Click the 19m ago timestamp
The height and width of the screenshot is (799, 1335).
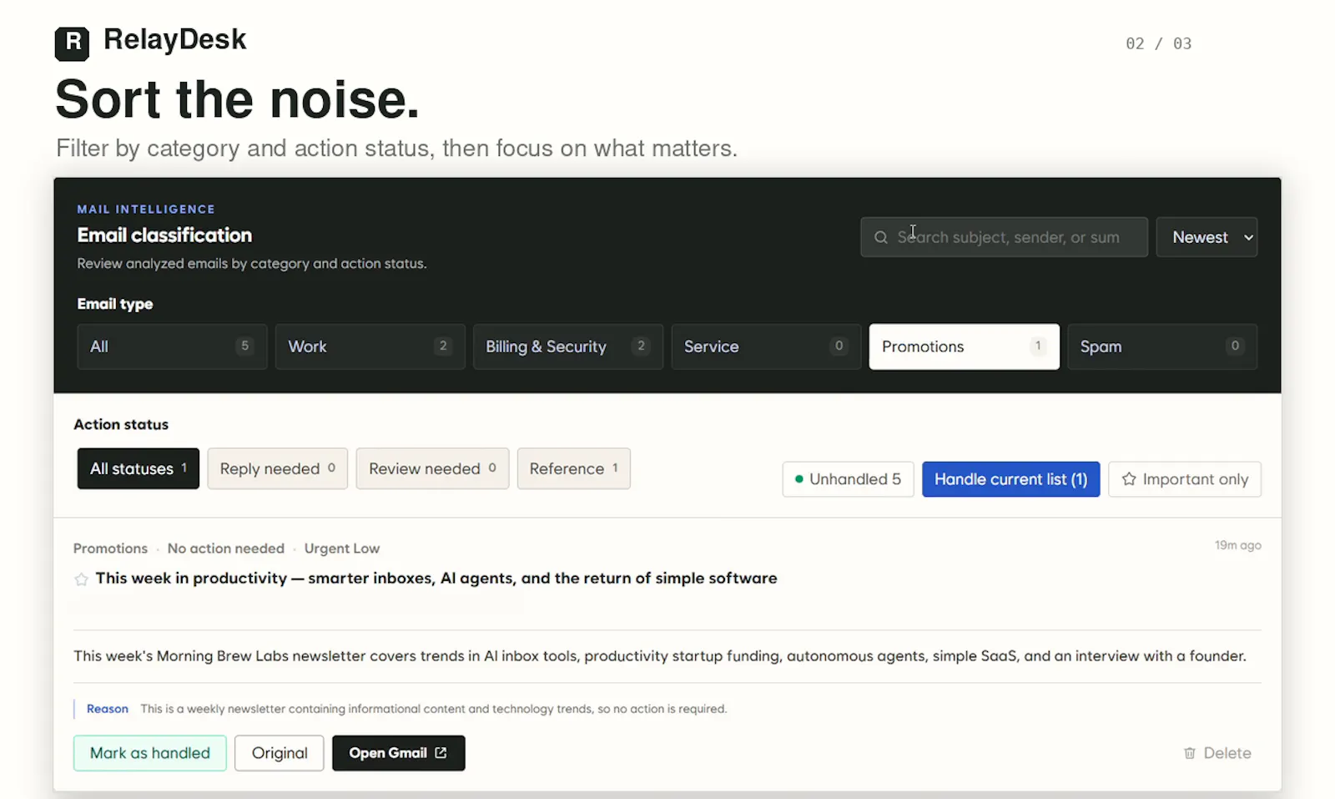click(x=1238, y=545)
